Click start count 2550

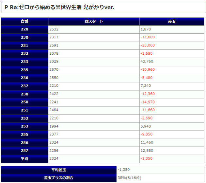pyautogui.click(x=54, y=78)
